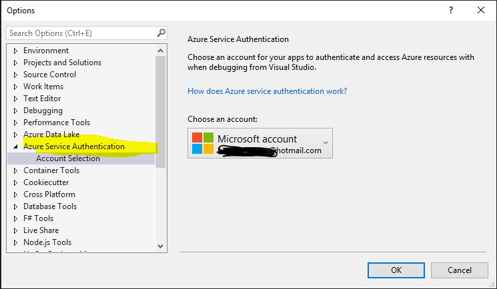Click the tree scrollbar up arrow
The width and height of the screenshot is (497, 289).
point(160,51)
